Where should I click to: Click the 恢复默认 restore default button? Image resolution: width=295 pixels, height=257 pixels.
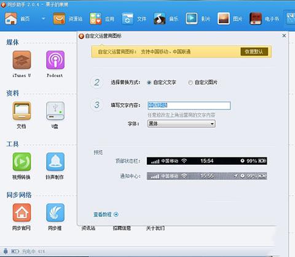coord(254,52)
